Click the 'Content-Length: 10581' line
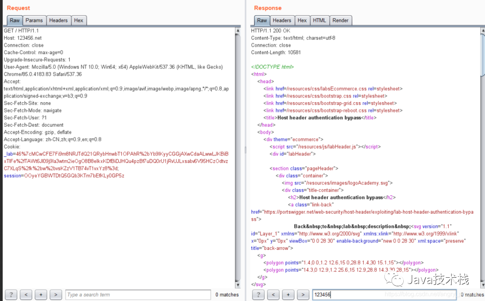 (276, 52)
